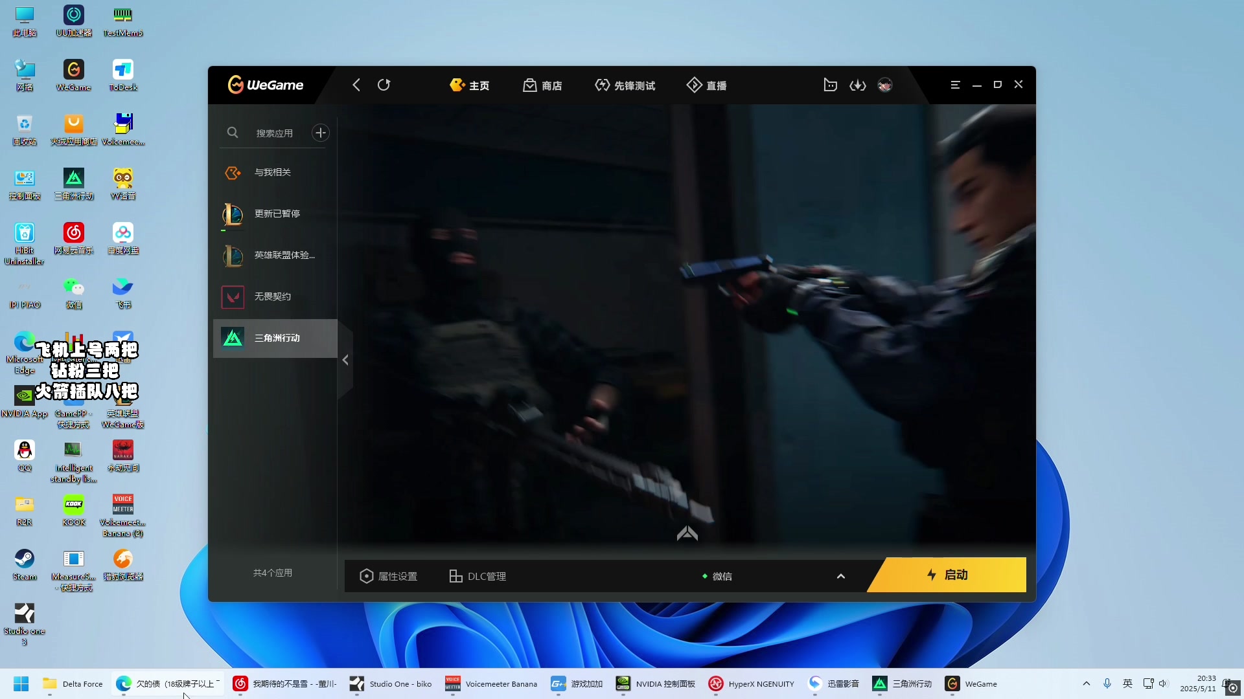Show hidden system tray icons
1244x699 pixels.
(1087, 683)
